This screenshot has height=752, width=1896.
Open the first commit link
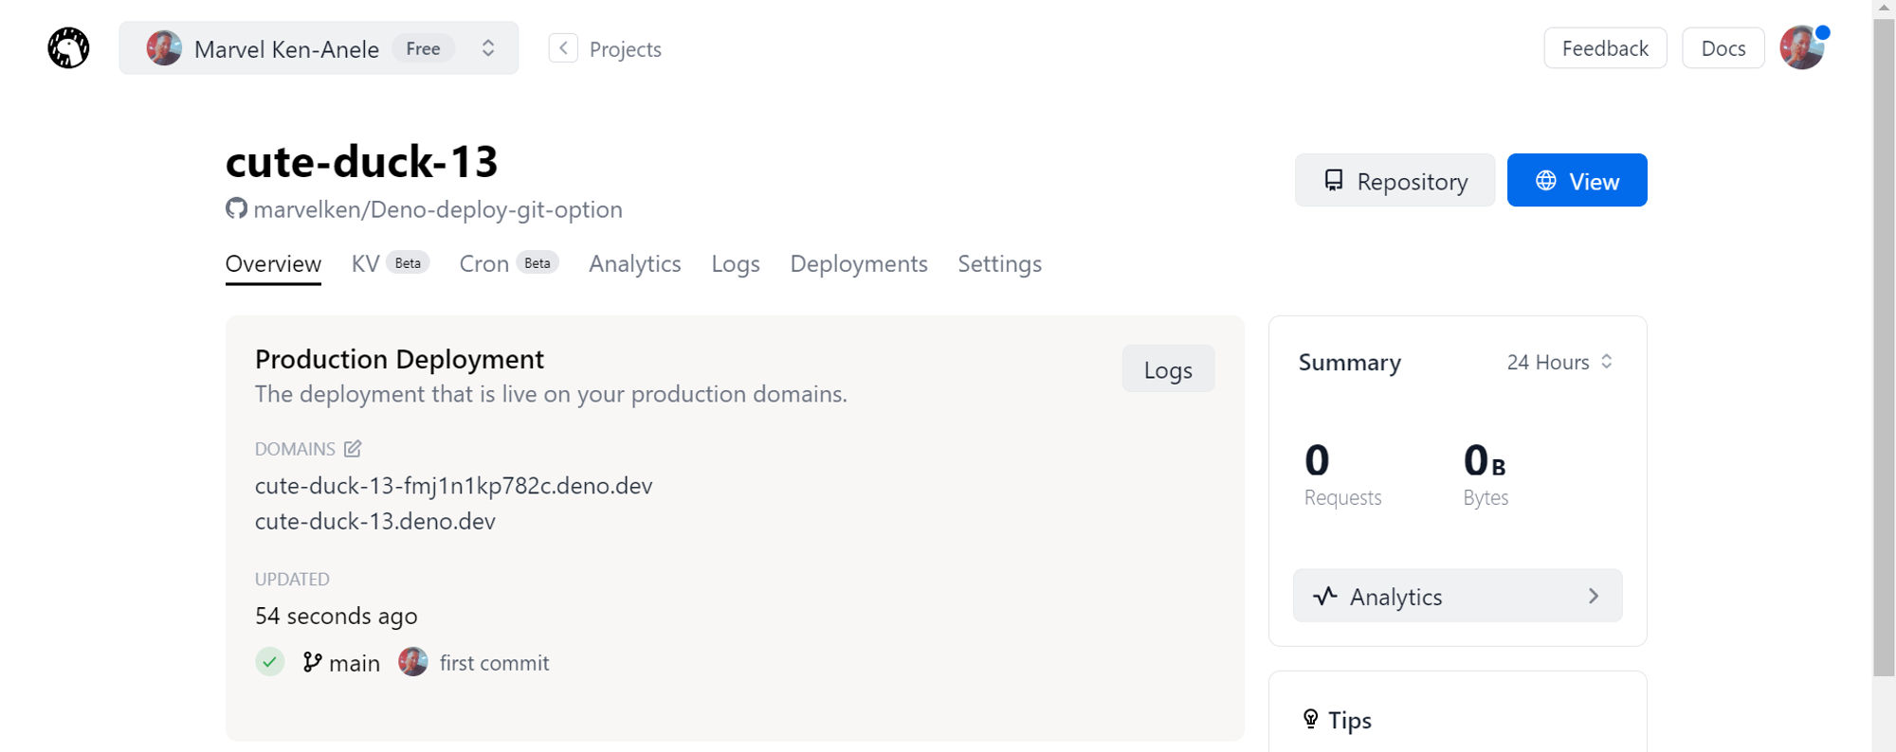pyautogui.click(x=494, y=663)
